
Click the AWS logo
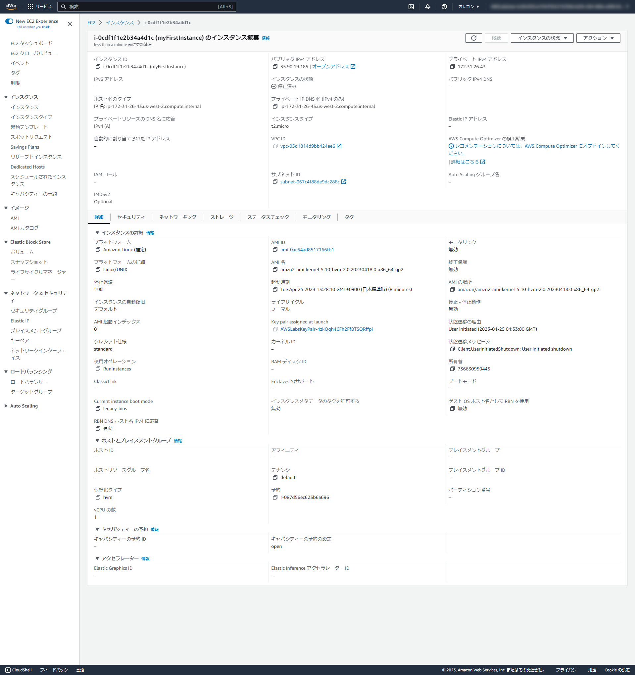coord(11,6)
